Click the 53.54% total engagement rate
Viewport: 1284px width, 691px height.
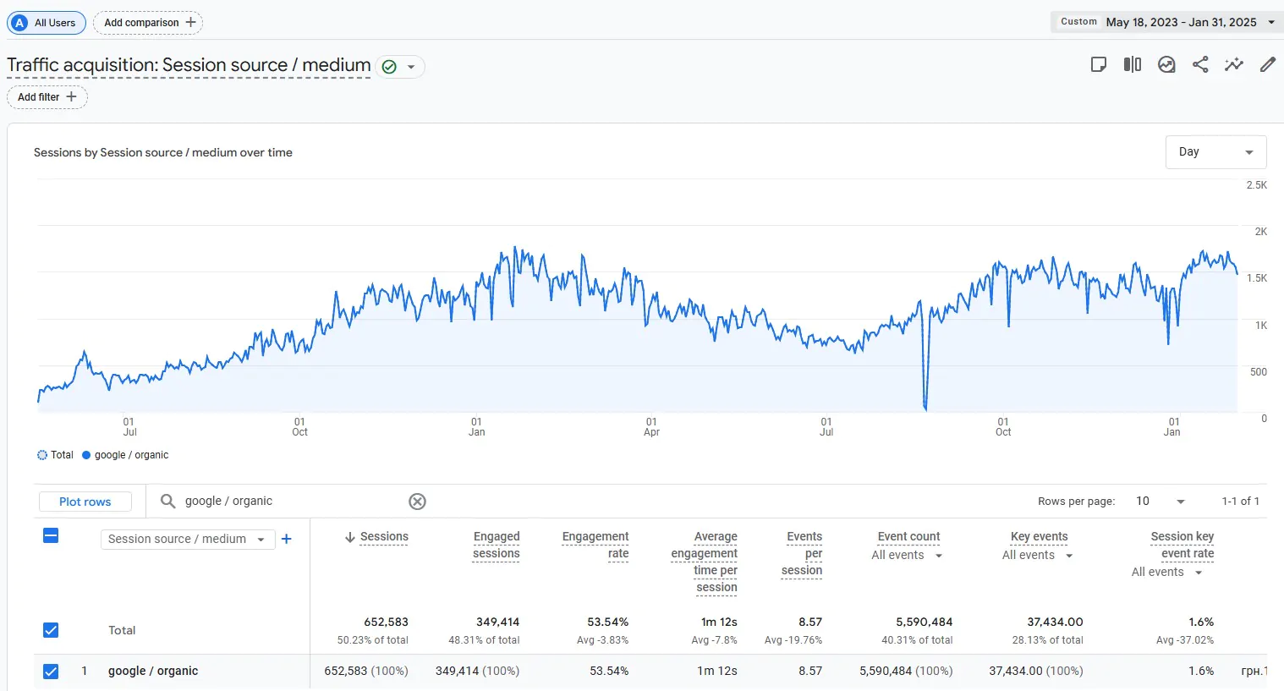pos(608,622)
